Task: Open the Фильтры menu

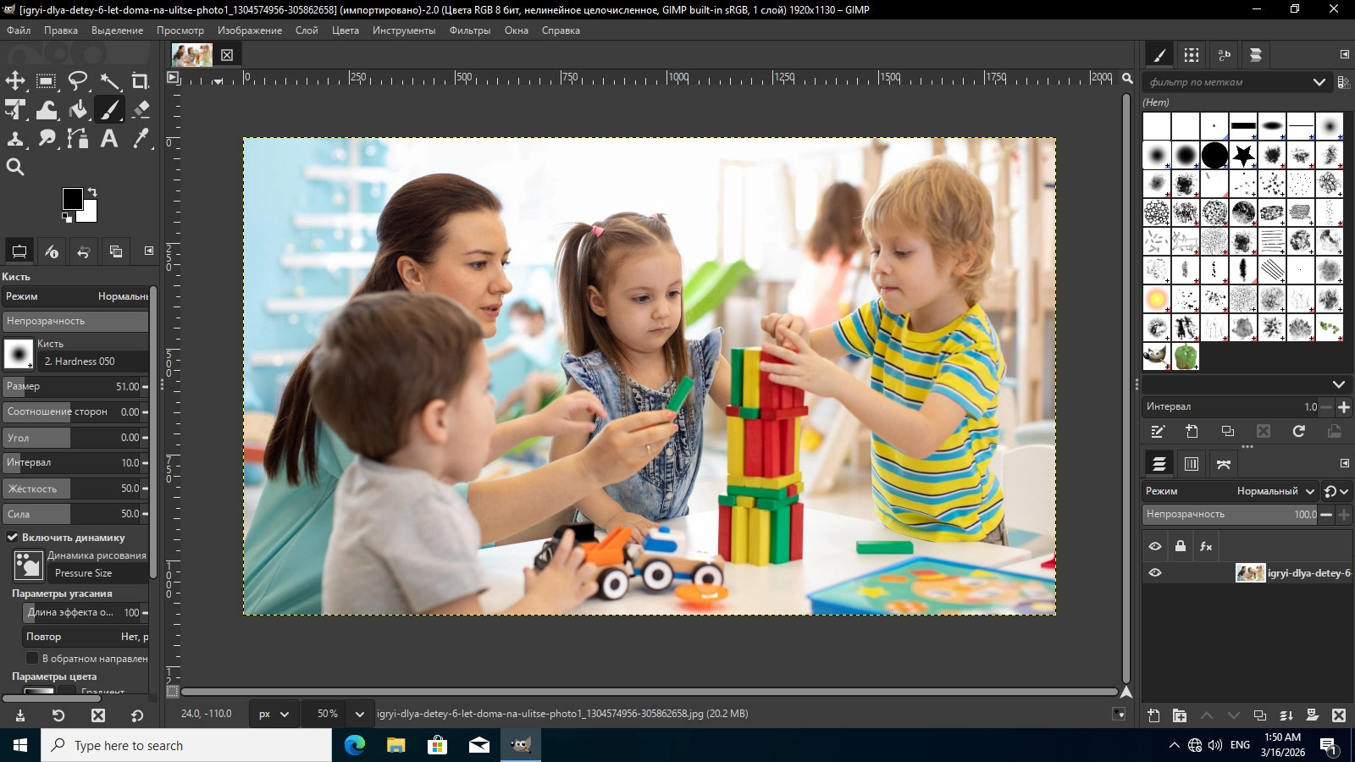Action: (x=469, y=30)
